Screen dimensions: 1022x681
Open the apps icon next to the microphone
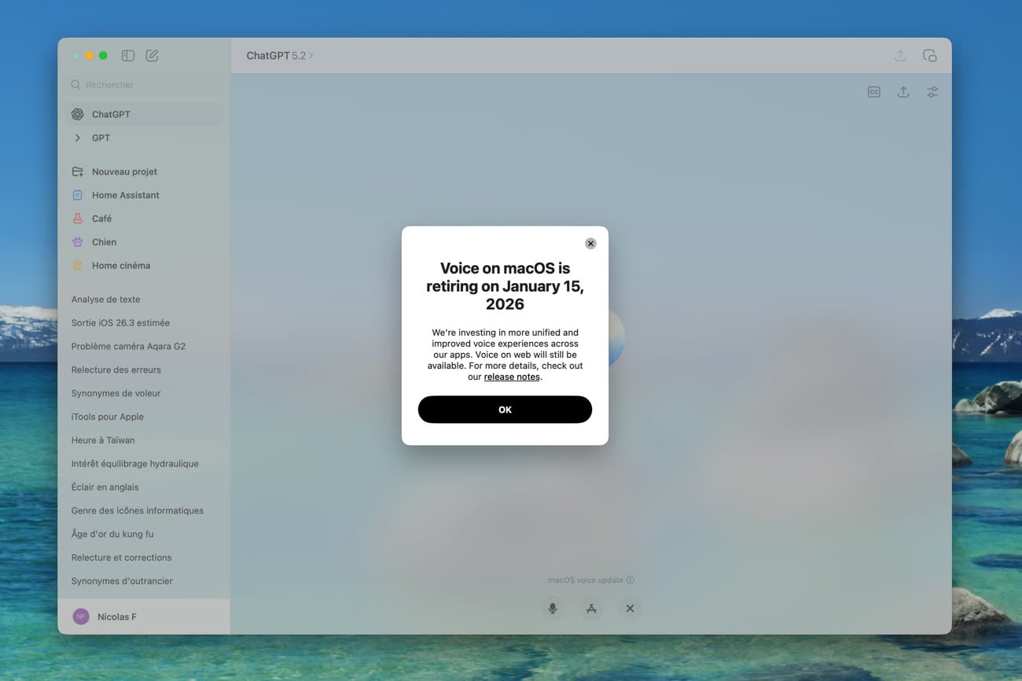[591, 608]
